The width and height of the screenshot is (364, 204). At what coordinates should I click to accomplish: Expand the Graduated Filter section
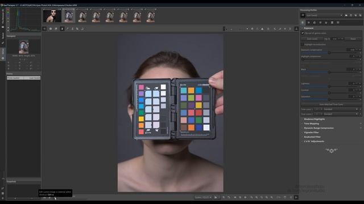312,137
